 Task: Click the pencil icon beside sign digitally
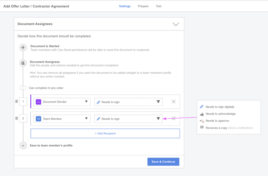pos(202,107)
